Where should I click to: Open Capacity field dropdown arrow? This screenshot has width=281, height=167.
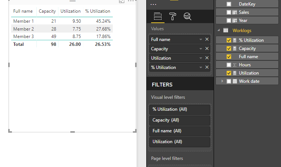(x=201, y=49)
